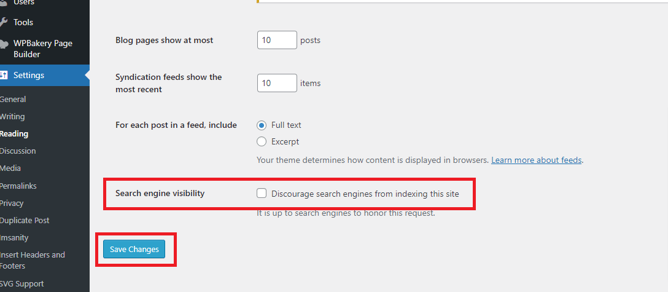
Task: Click the Blog pages show at most field
Action: [277, 40]
